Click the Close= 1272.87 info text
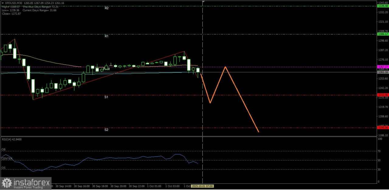Image resolution: width=389 pixels, height=190 pixels. coord(11,13)
